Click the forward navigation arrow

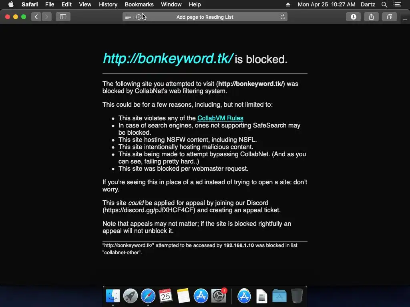pyautogui.click(x=46, y=17)
